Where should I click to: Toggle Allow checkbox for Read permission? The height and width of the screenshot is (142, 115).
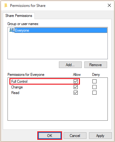76,93
